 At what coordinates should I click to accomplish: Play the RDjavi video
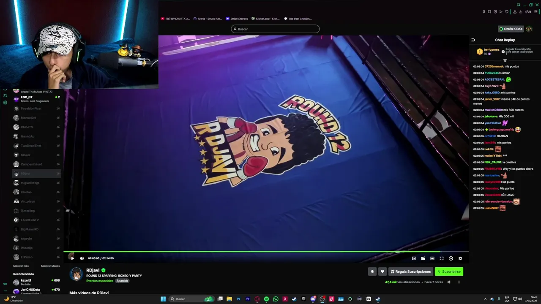tap(72, 258)
